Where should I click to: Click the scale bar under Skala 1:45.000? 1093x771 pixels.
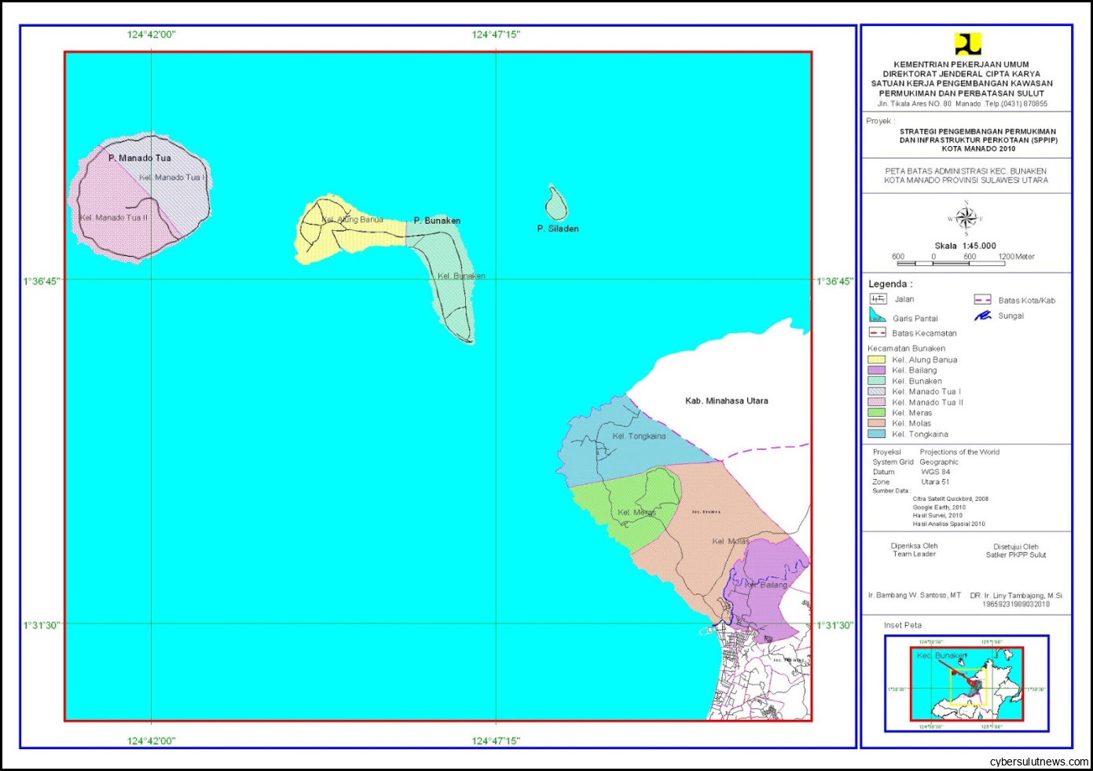click(x=951, y=264)
